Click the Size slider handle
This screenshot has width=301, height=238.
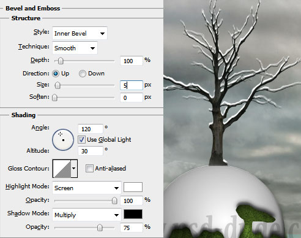(x=58, y=85)
